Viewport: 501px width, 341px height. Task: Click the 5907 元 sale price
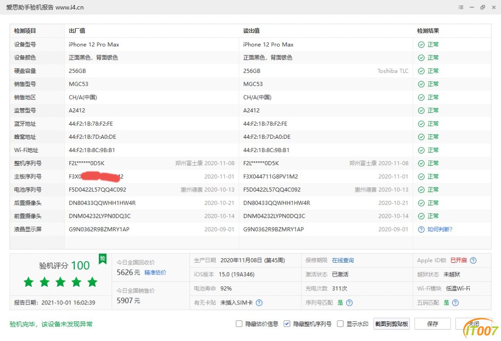click(x=128, y=301)
